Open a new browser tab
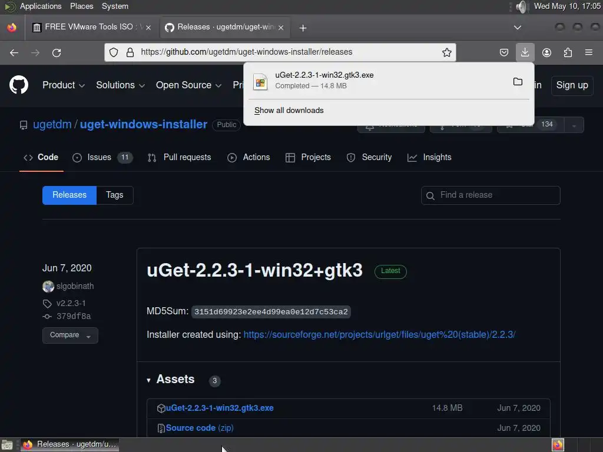Image resolution: width=603 pixels, height=452 pixels. pos(303,28)
